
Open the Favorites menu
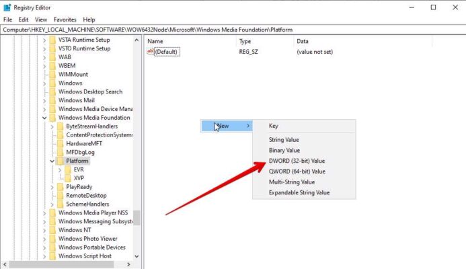tap(65, 20)
